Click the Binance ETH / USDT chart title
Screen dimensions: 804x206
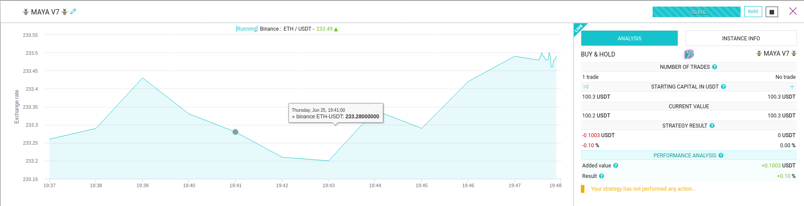pos(286,29)
